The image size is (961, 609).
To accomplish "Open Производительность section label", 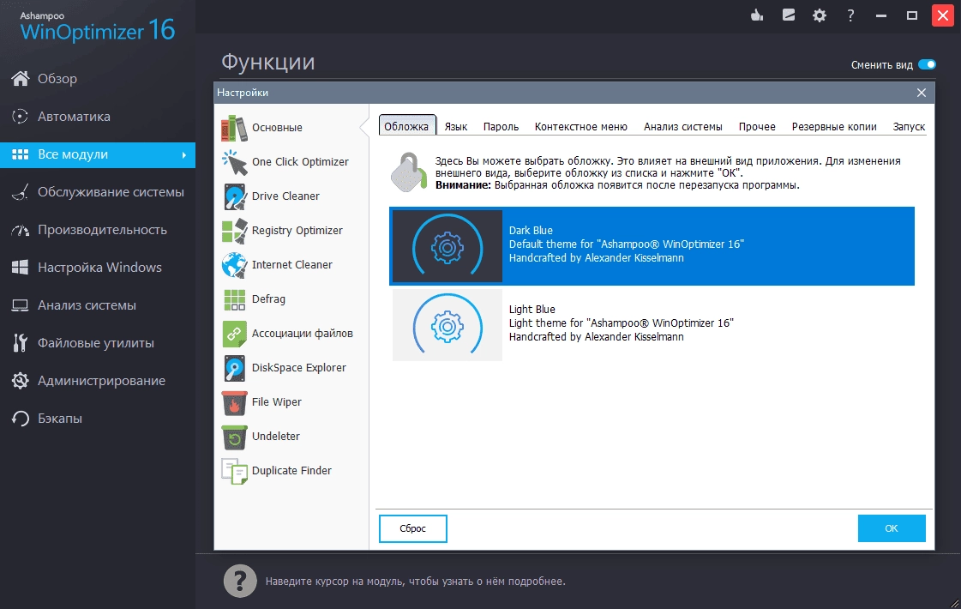I will coord(102,230).
